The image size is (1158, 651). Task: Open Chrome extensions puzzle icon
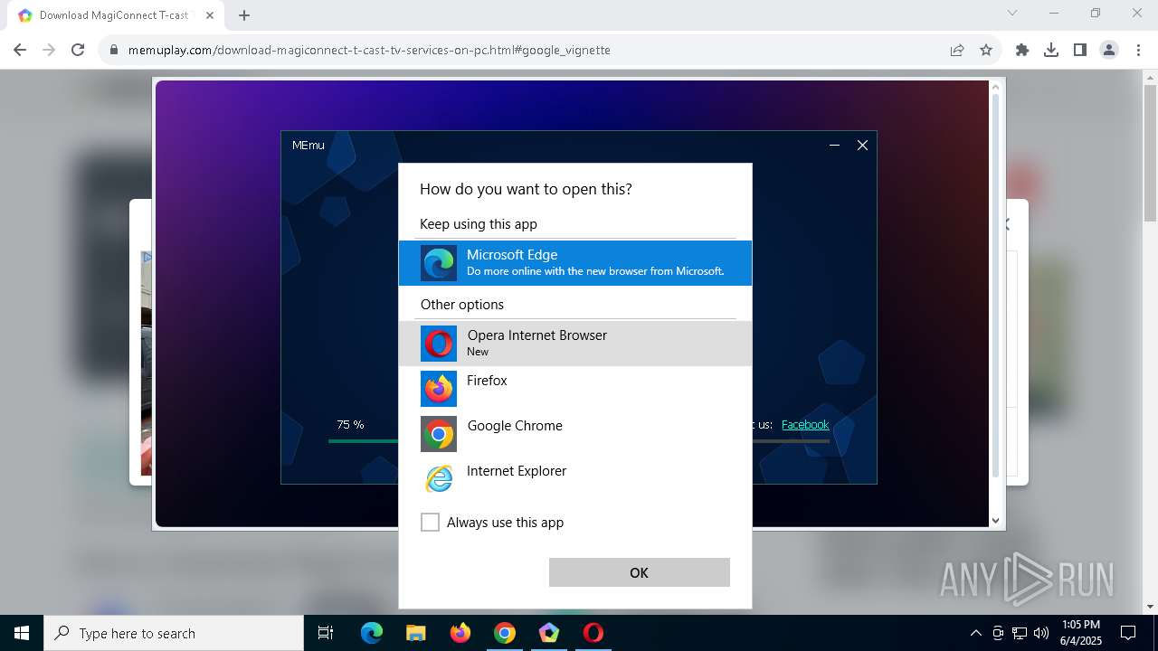(1022, 50)
